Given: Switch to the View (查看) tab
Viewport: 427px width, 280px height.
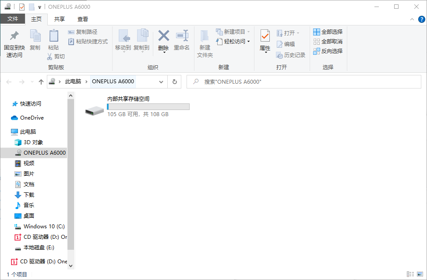Looking at the screenshot, I should pyautogui.click(x=82, y=19).
